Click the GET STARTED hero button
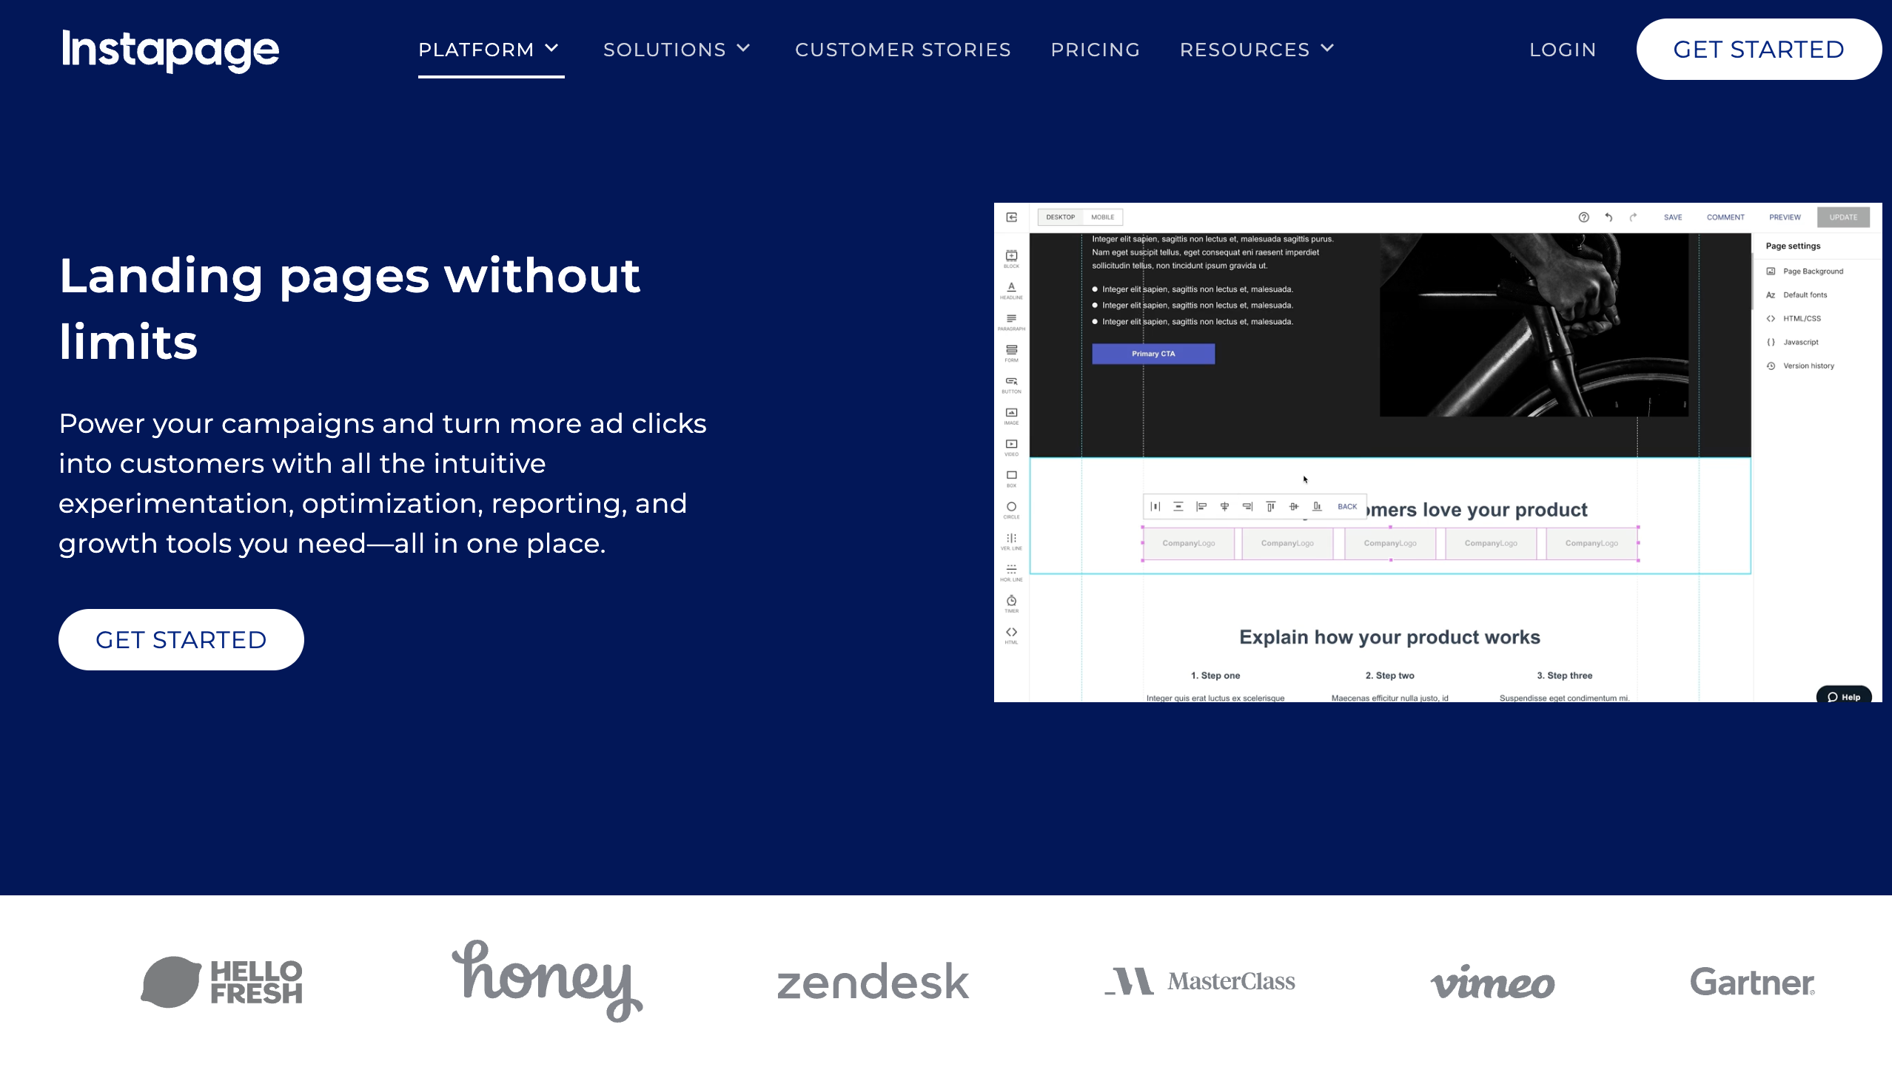The width and height of the screenshot is (1892, 1067). [x=181, y=639]
